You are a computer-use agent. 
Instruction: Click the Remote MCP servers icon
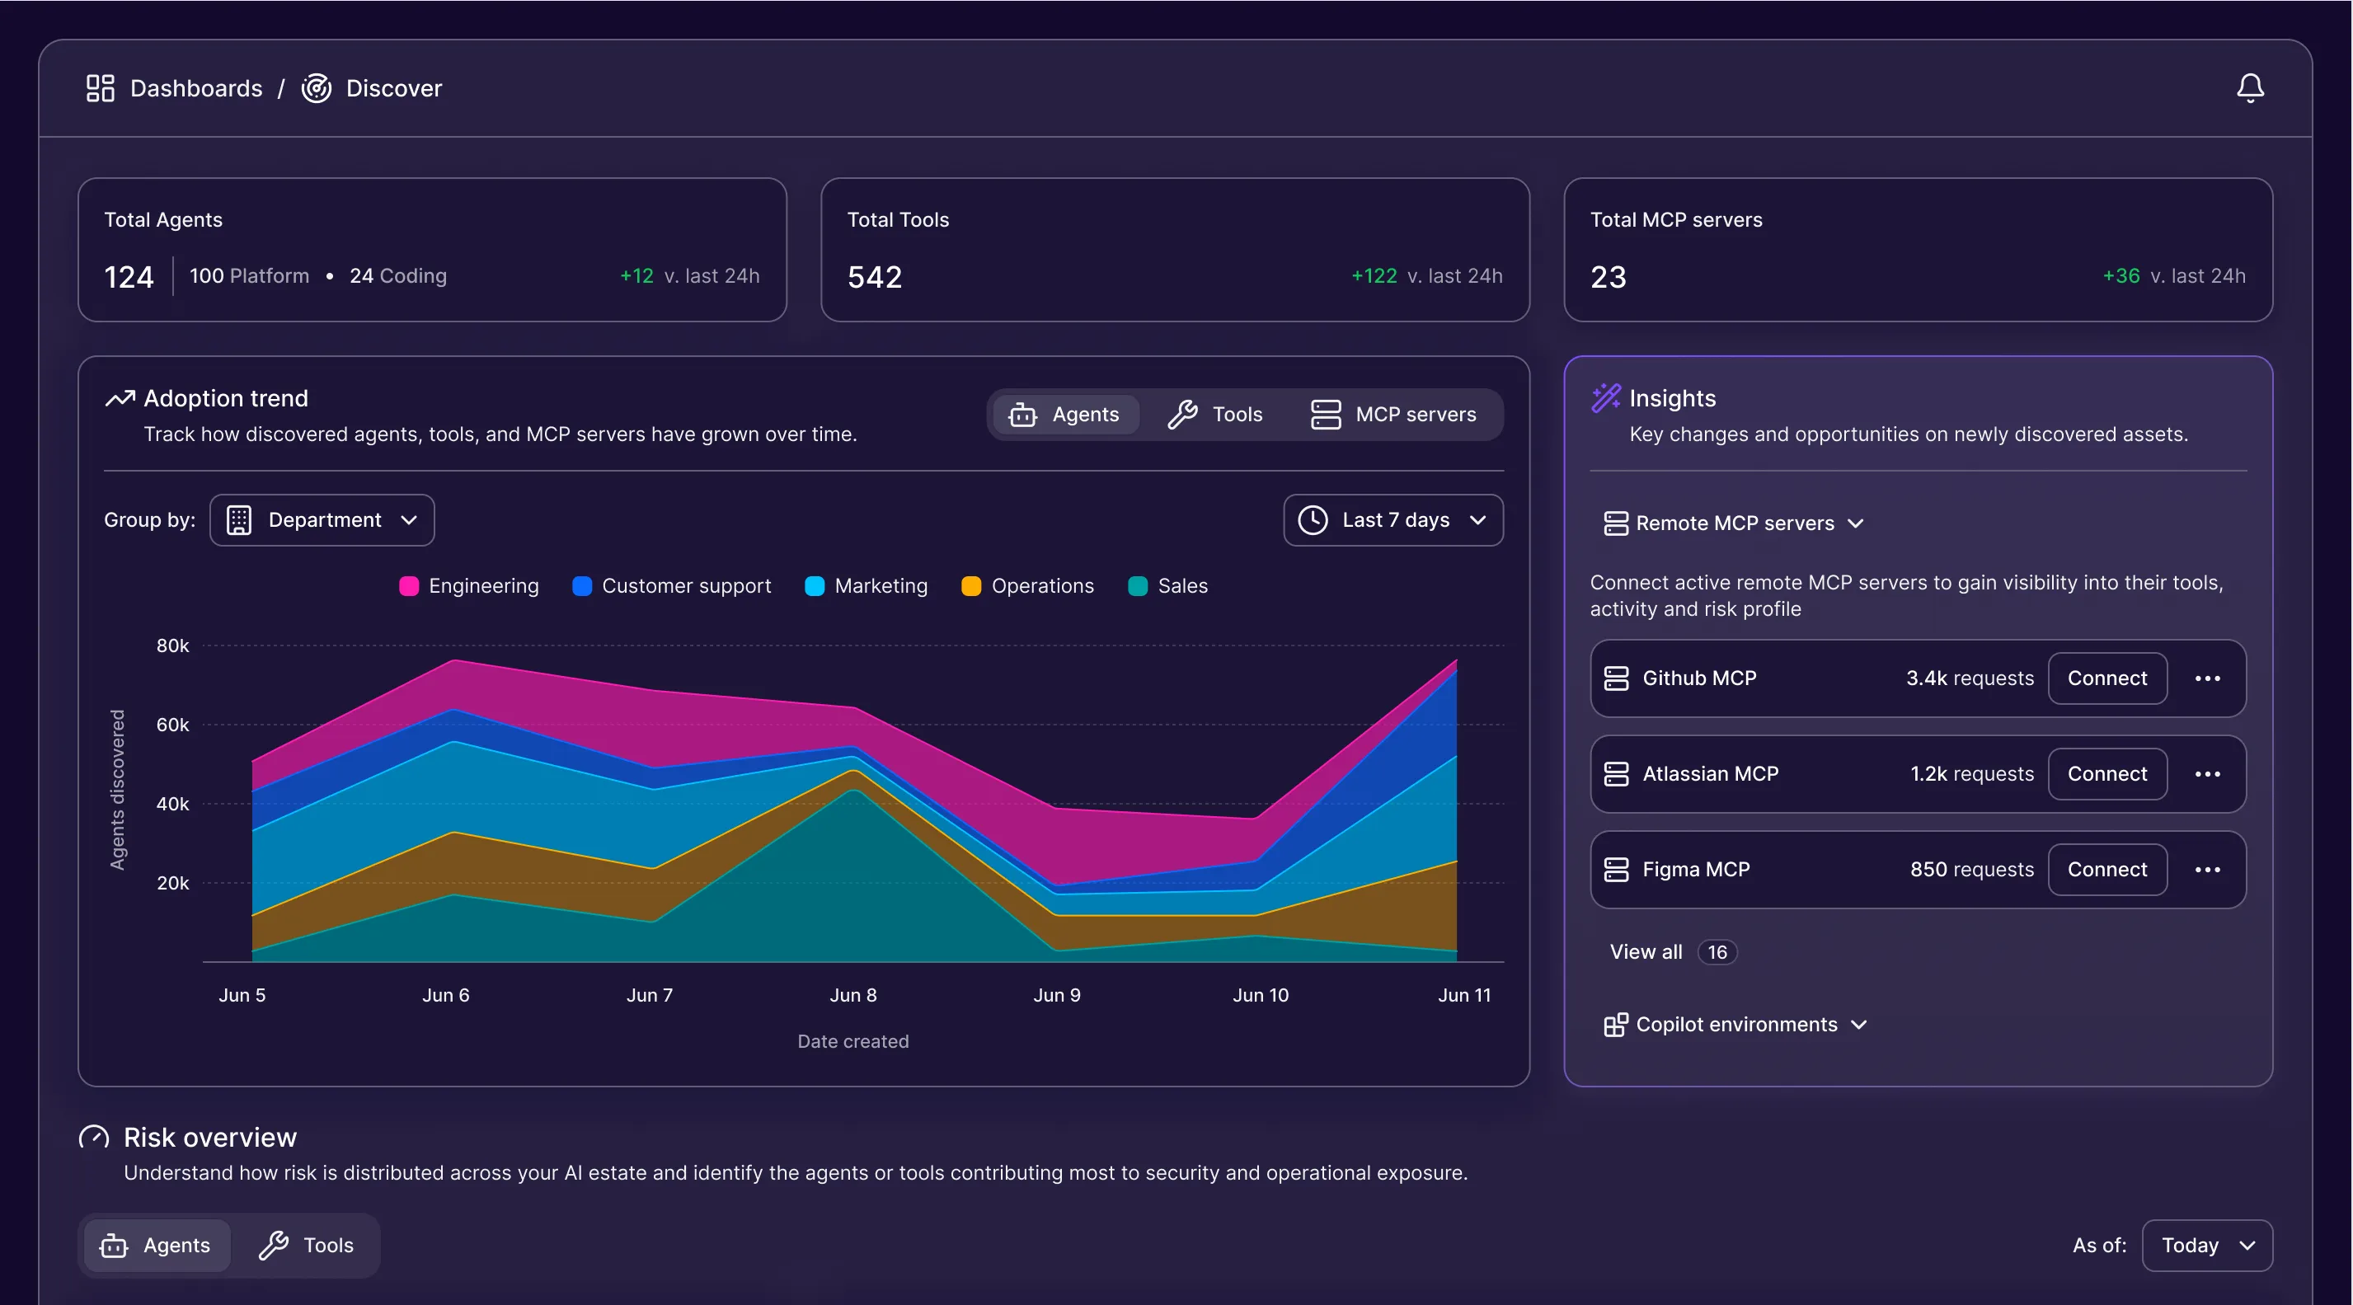(1615, 523)
